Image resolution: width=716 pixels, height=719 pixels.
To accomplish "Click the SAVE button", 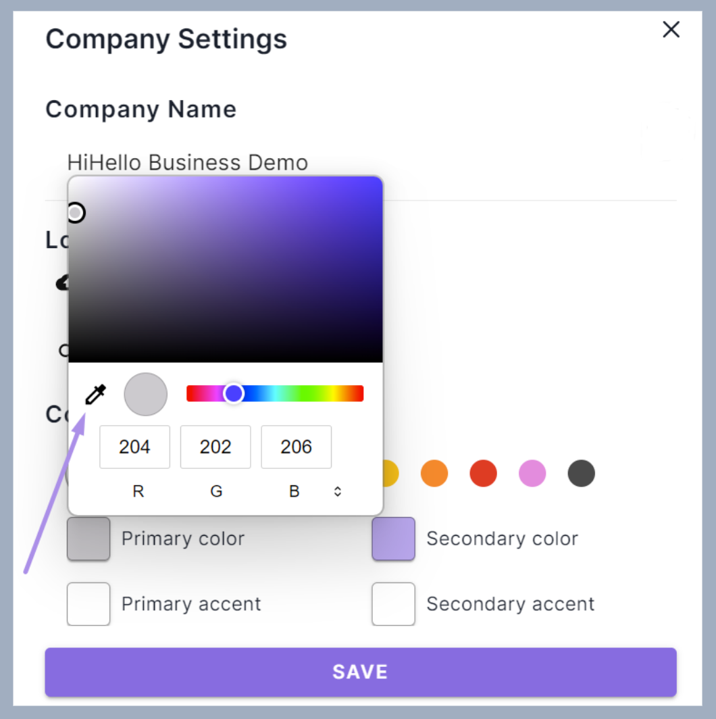I will point(361,672).
